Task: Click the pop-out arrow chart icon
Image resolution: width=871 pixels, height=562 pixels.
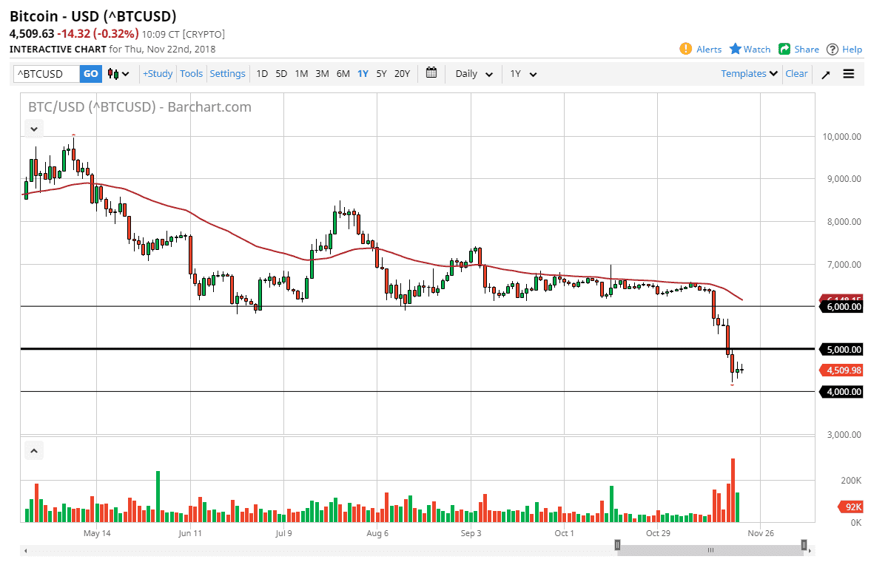Action: pos(825,73)
